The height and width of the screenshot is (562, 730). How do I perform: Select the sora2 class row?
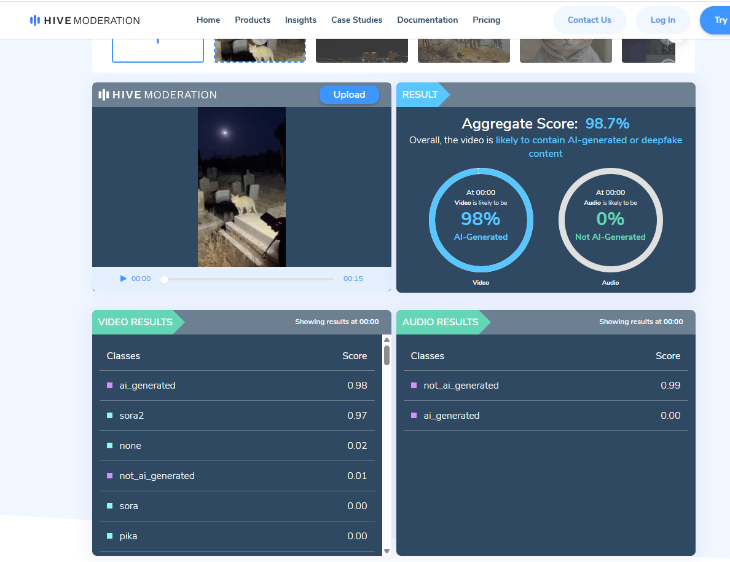(237, 416)
